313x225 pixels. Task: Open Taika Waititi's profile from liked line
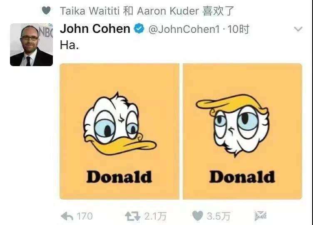(x=89, y=11)
